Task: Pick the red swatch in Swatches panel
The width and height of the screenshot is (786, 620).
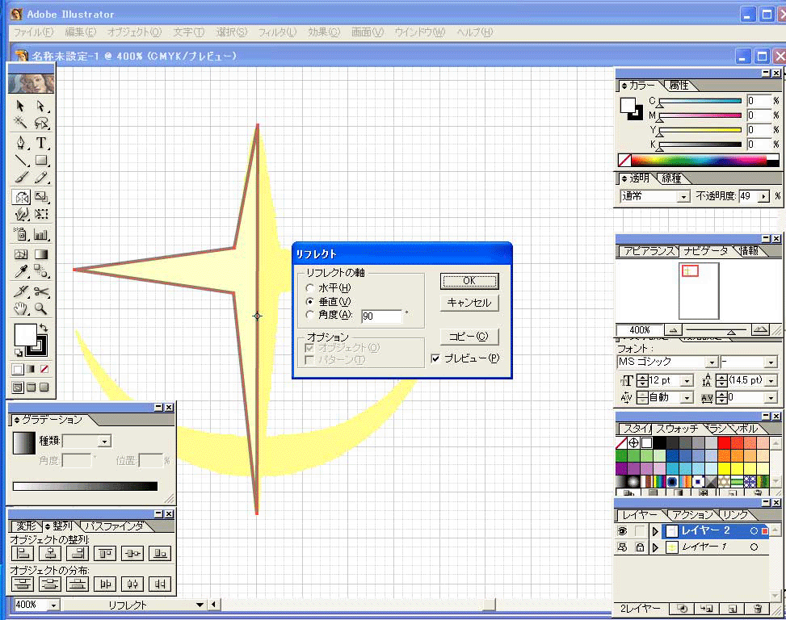Action: pyautogui.click(x=724, y=442)
